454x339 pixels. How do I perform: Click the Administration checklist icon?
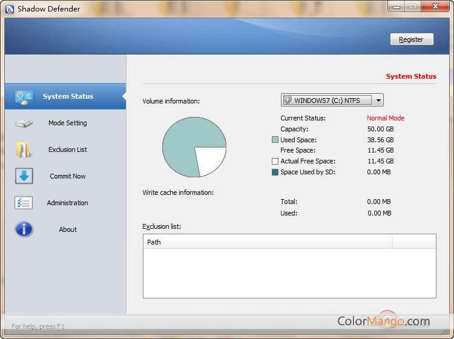click(x=24, y=203)
